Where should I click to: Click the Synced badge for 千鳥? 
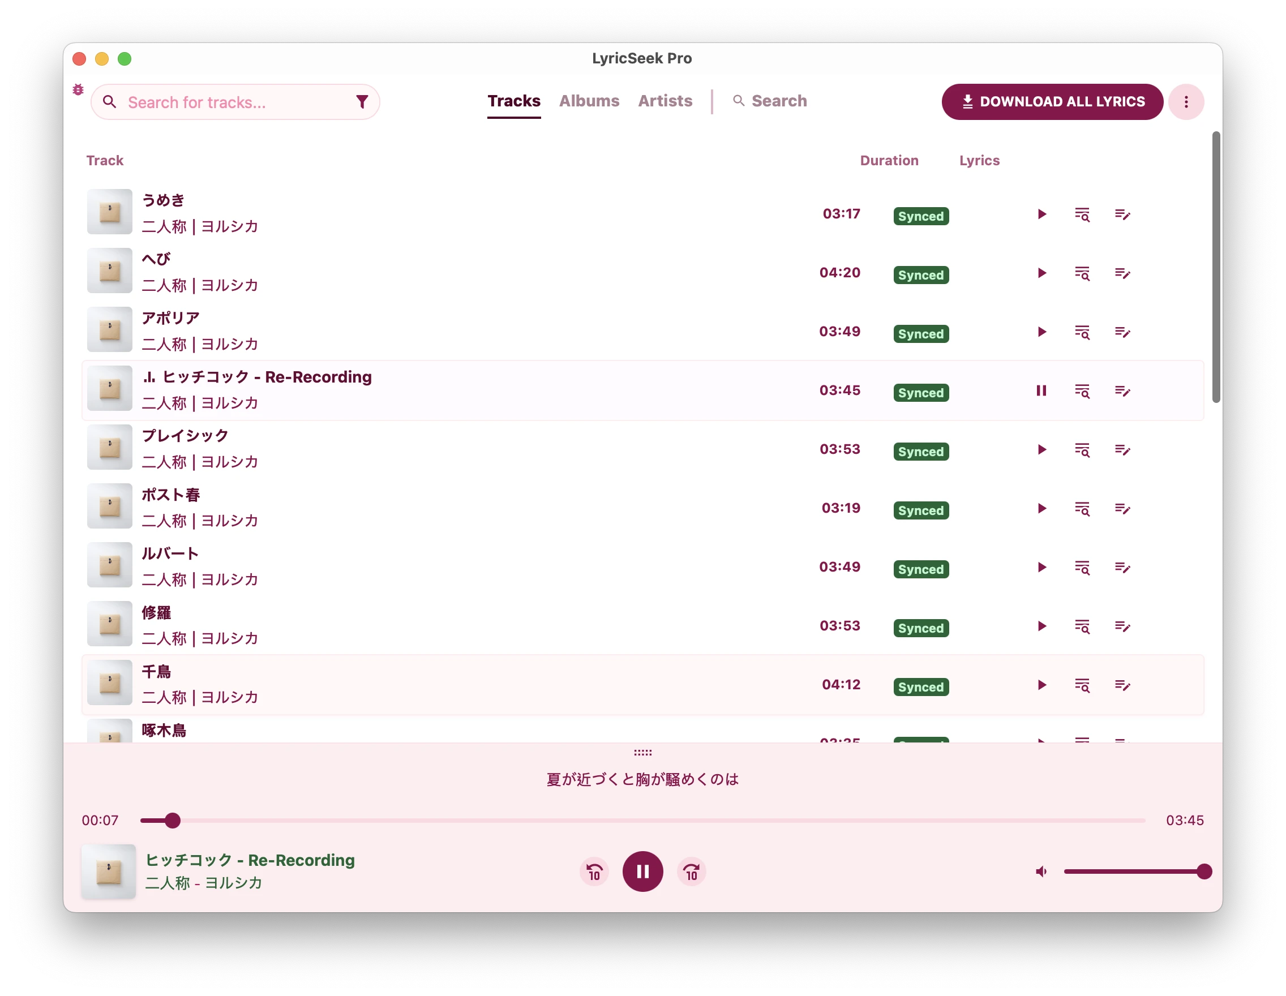920,687
